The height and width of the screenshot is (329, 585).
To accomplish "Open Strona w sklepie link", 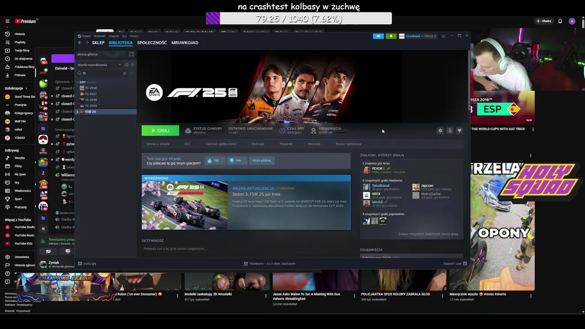I will click(x=158, y=144).
